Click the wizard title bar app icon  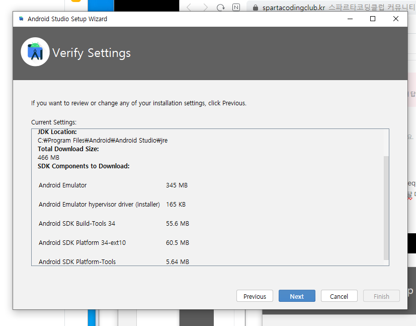click(x=21, y=19)
